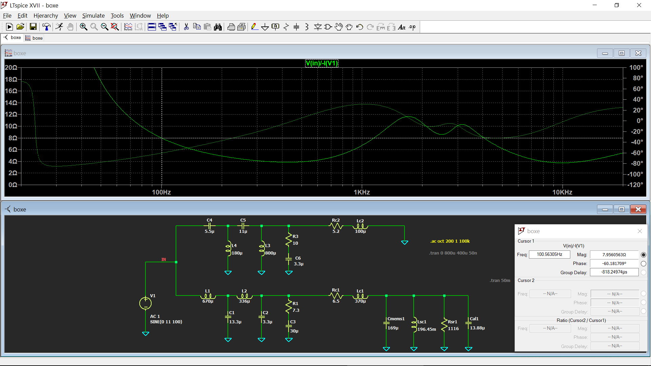Click the 100° right phase axis label
The width and height of the screenshot is (651, 366).
coord(636,67)
